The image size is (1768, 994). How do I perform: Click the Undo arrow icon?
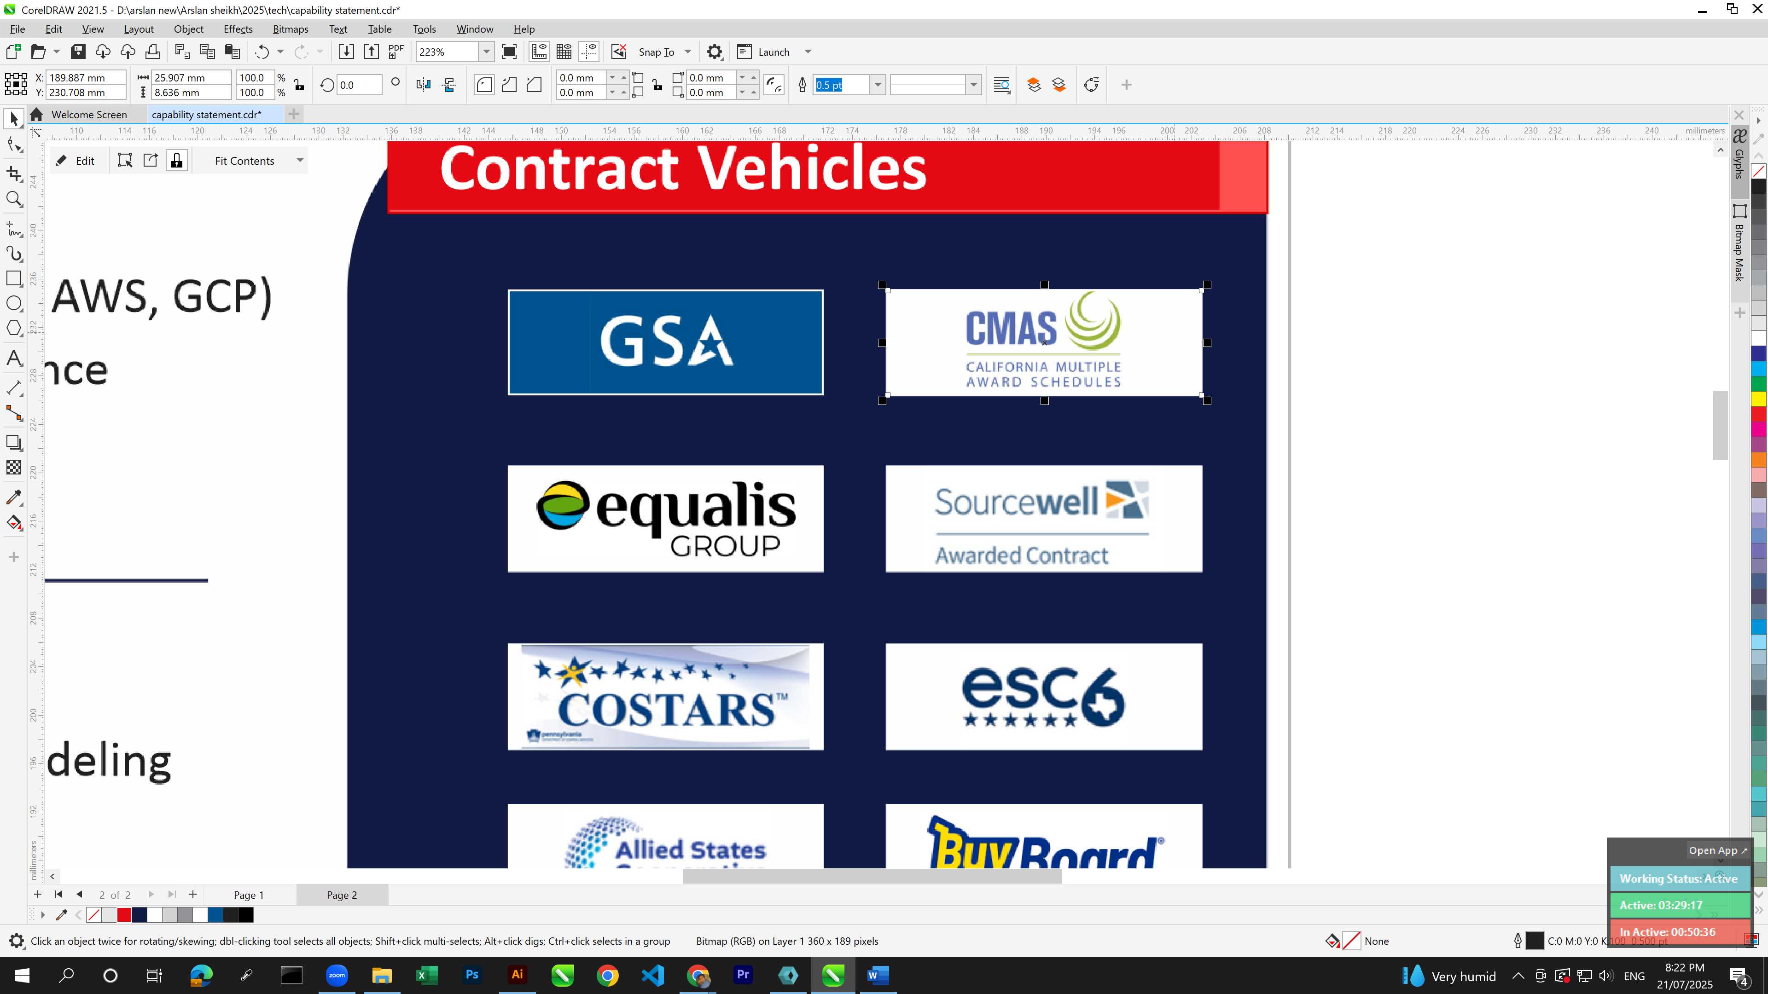262,52
